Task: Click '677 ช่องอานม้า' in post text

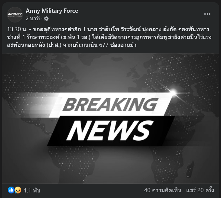Action: pos(118,45)
